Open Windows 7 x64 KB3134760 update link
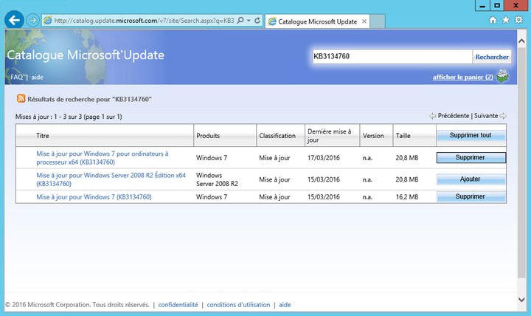The height and width of the screenshot is (316, 531). coord(103,158)
